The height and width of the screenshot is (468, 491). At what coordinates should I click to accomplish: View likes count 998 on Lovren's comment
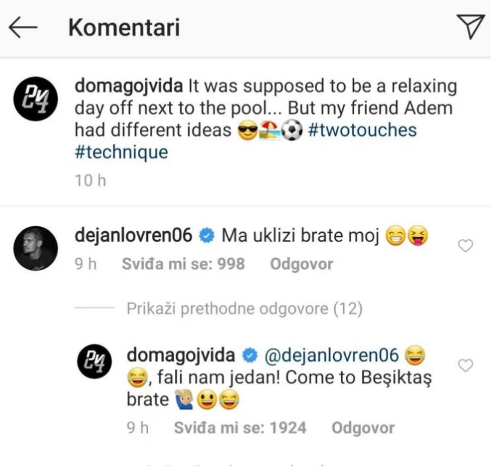click(x=183, y=264)
